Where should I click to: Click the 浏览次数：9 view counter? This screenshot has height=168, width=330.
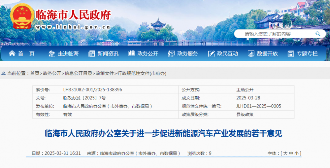point(199,153)
